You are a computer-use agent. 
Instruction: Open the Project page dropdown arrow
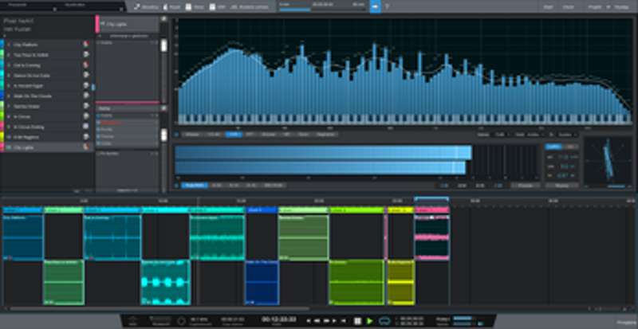tap(608, 7)
